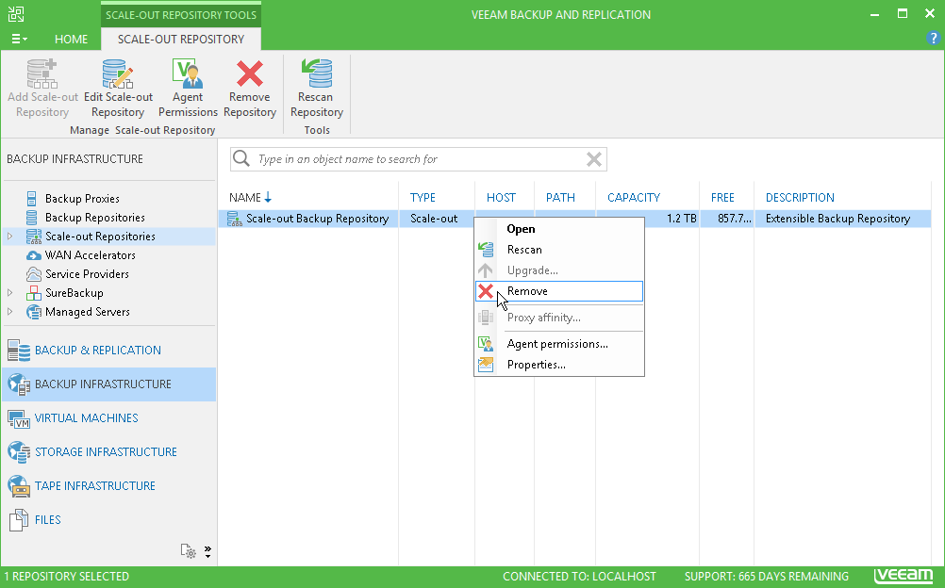Image resolution: width=945 pixels, height=588 pixels.
Task: Choose Properties... in the context menu
Action: pyautogui.click(x=559, y=365)
